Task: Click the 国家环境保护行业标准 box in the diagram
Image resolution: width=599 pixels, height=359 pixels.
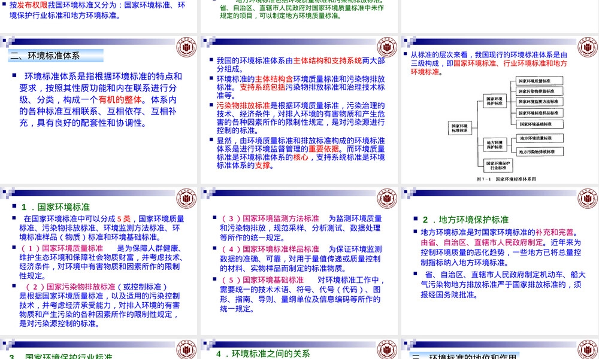Action: coord(498,166)
